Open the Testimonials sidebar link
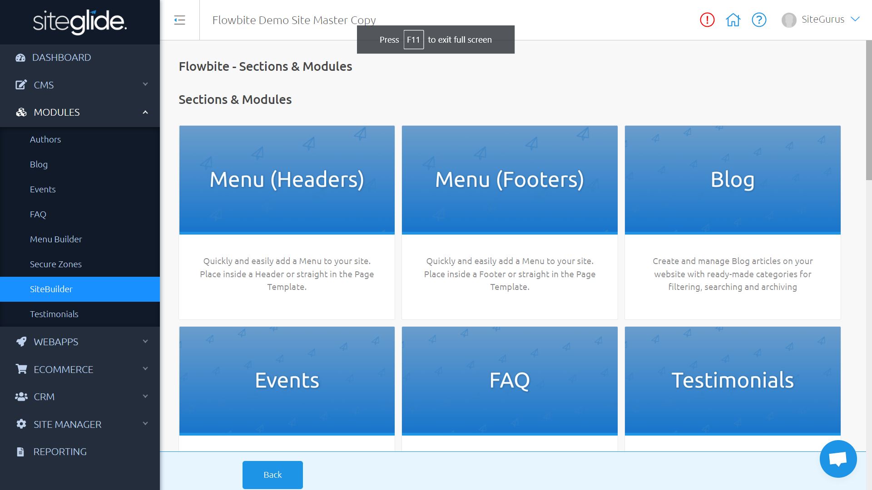 54,314
